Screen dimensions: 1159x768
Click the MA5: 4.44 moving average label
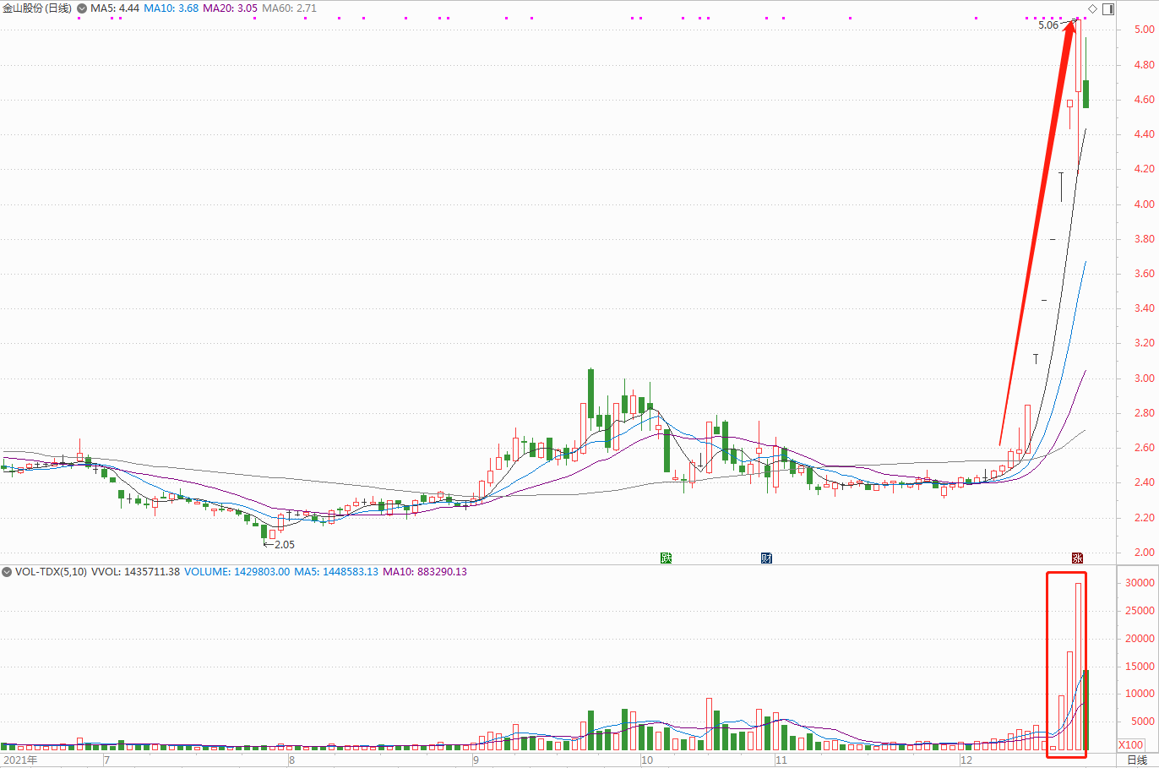pyautogui.click(x=115, y=8)
